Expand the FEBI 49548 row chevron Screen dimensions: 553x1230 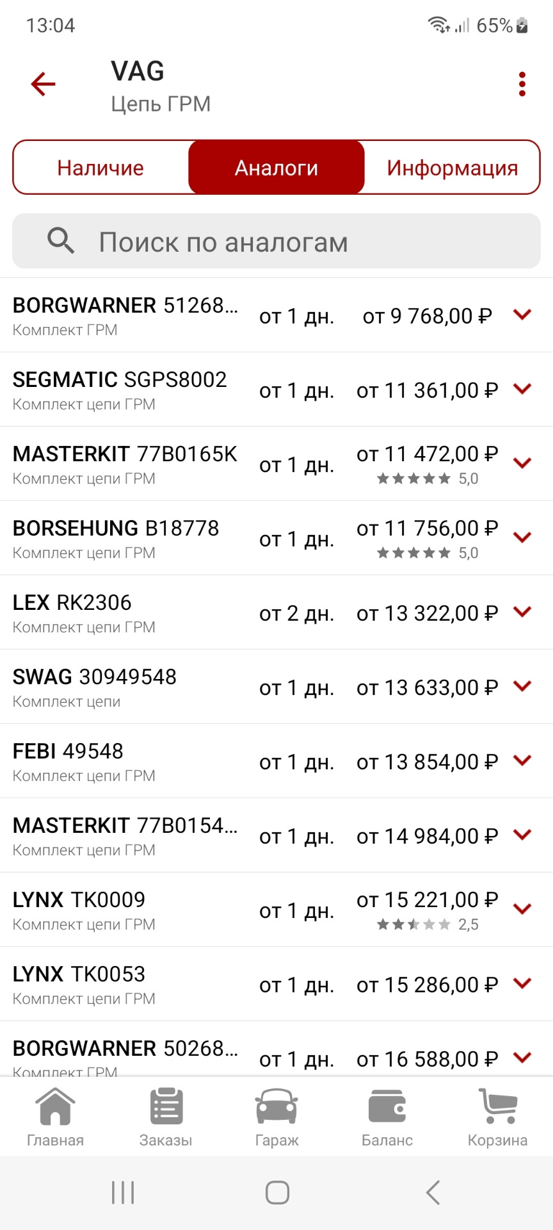pos(522,760)
